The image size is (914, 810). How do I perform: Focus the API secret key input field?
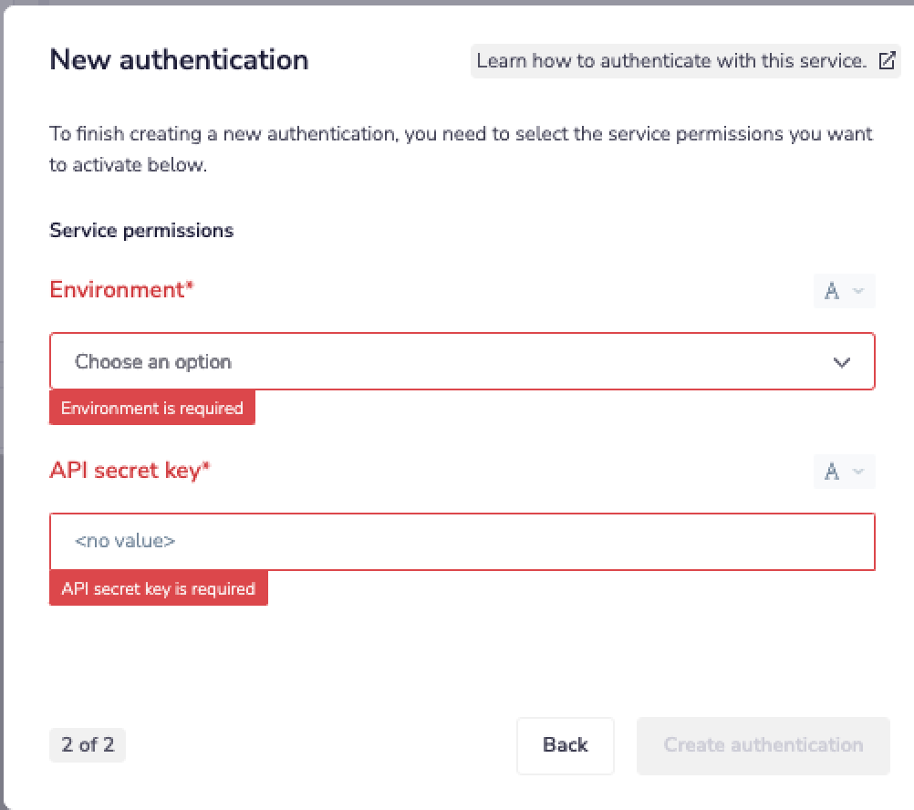tap(462, 542)
